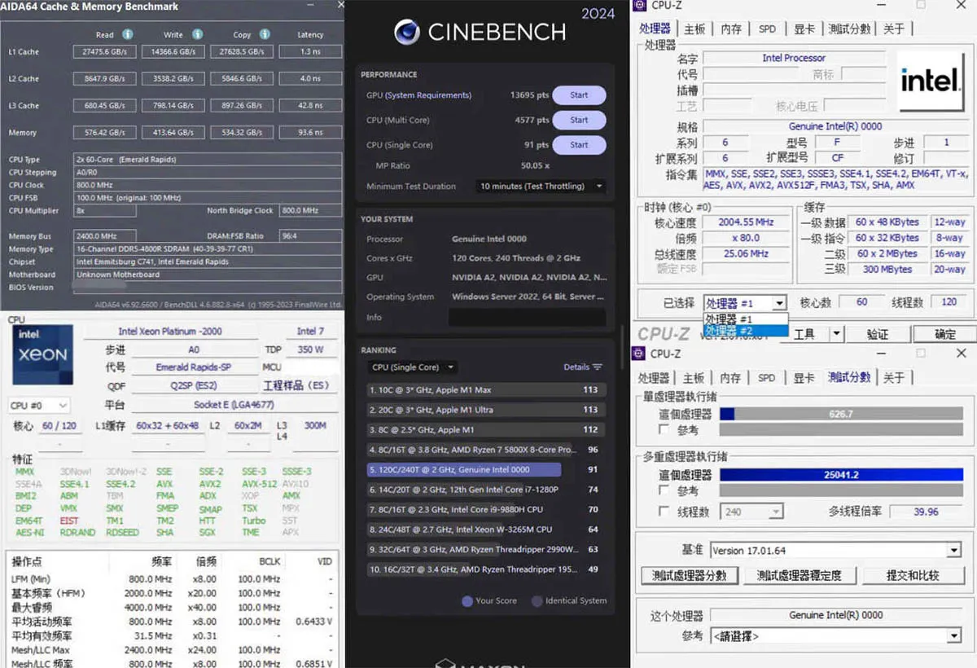Minimize the CPU-Z benchmark scores window
Viewport: 977px width, 668px height.
tap(882, 354)
